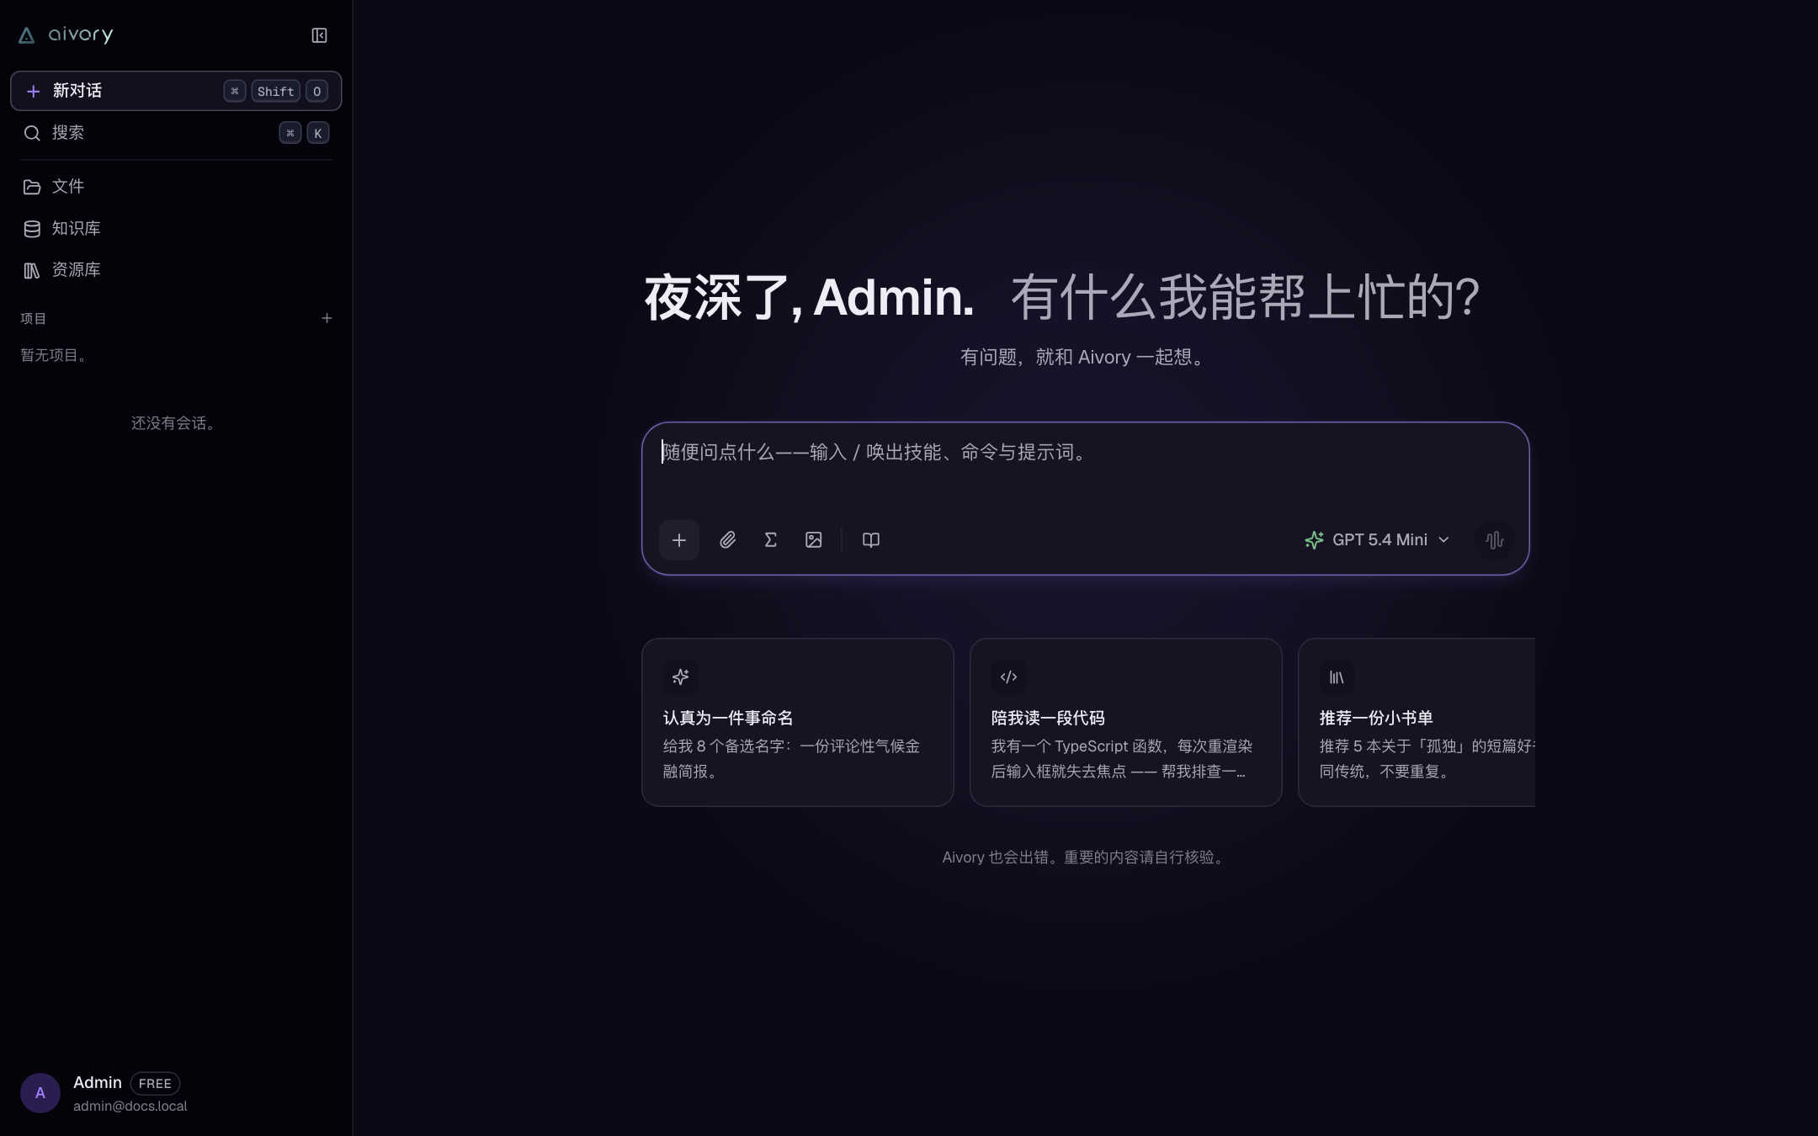The height and width of the screenshot is (1136, 1818).
Task: Attach a file with the paperclip icon
Action: click(728, 540)
